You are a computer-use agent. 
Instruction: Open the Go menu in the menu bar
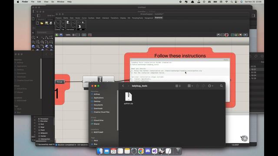click(53, 2)
